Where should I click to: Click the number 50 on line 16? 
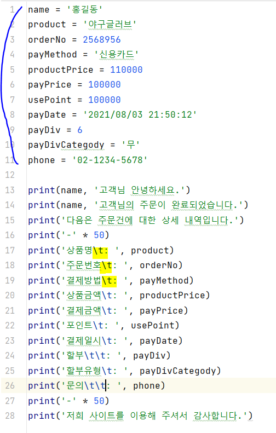coord(99,235)
